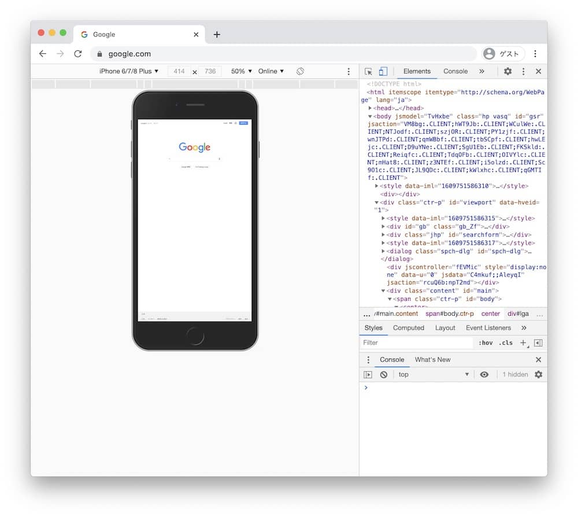578x517 pixels.
Task: Toggle the device toolbar icon
Action: coord(383,71)
